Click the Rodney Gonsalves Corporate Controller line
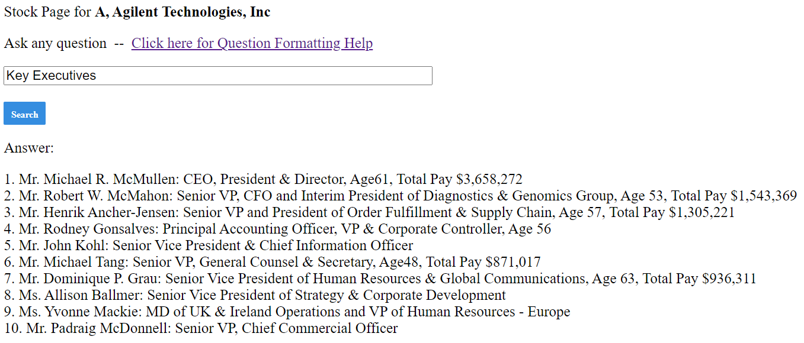The height and width of the screenshot is (343, 804). tap(277, 229)
